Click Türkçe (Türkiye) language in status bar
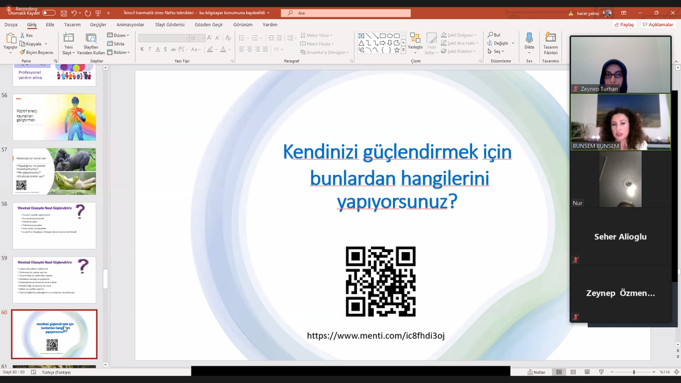This screenshot has width=681, height=383. [x=56, y=372]
